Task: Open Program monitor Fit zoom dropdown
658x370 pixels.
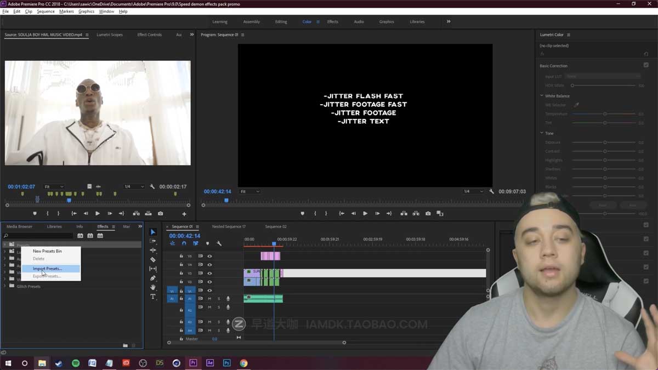Action: coord(250,191)
